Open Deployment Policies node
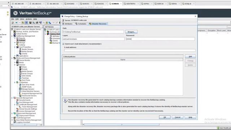 click(26, 116)
